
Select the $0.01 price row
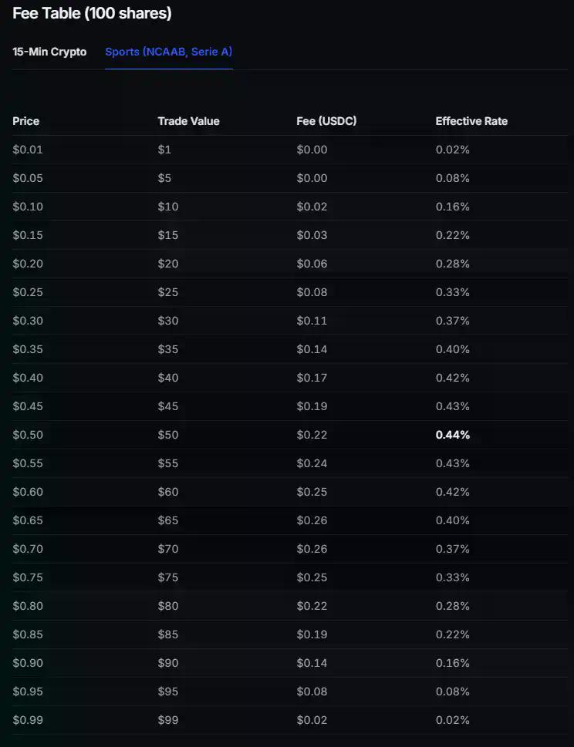(28, 150)
